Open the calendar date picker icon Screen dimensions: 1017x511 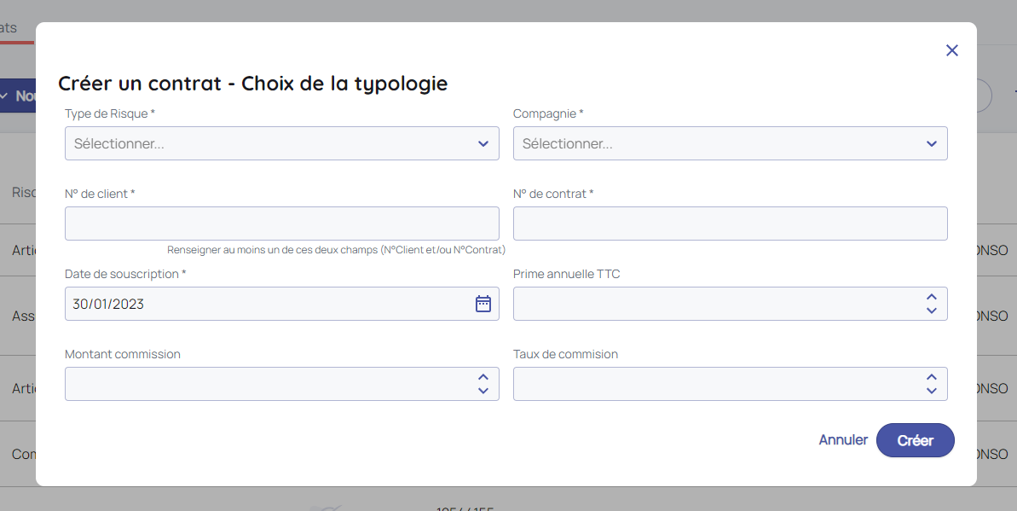(x=483, y=304)
